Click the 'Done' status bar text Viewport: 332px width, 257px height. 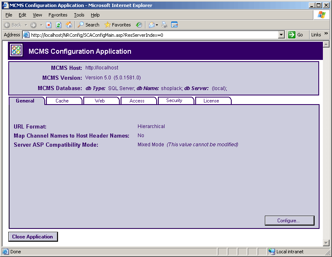pos(16,252)
